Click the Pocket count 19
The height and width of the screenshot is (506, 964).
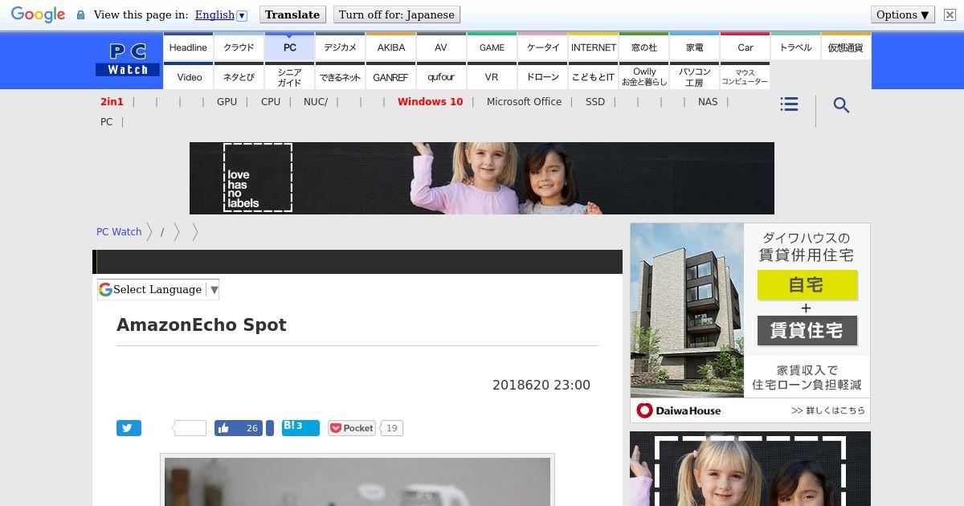pyautogui.click(x=391, y=428)
